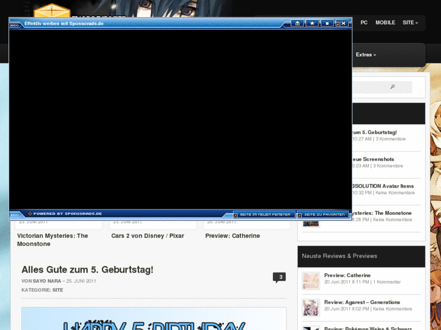This screenshot has width=441, height=330.
Task: Open the PC menu item
Action: click(364, 22)
